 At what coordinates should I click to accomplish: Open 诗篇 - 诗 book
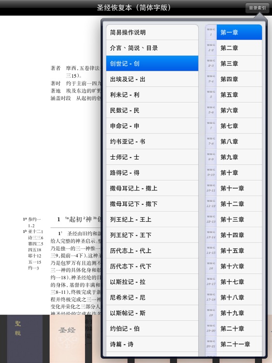pyautogui.click(x=152, y=344)
